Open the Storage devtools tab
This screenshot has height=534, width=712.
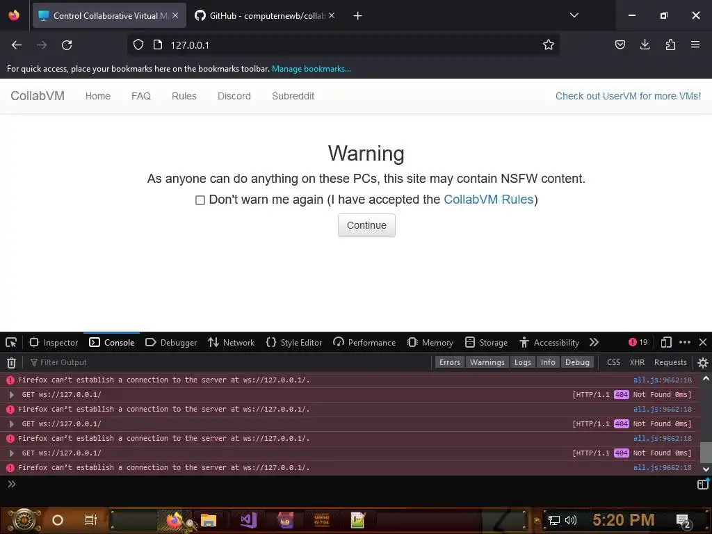[x=486, y=342]
